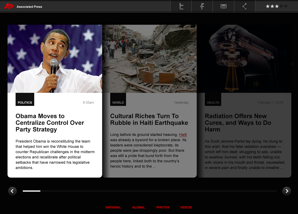Share via the Twitter icon
The image size is (298, 214).
(181, 6)
